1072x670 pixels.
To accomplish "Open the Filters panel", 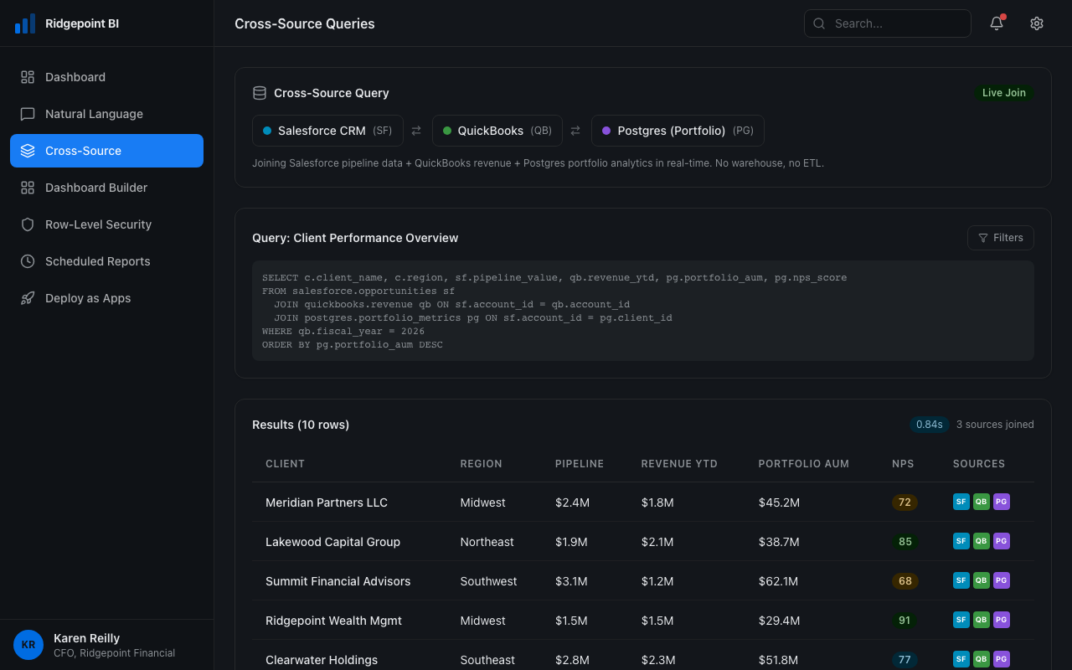I will click(1001, 237).
